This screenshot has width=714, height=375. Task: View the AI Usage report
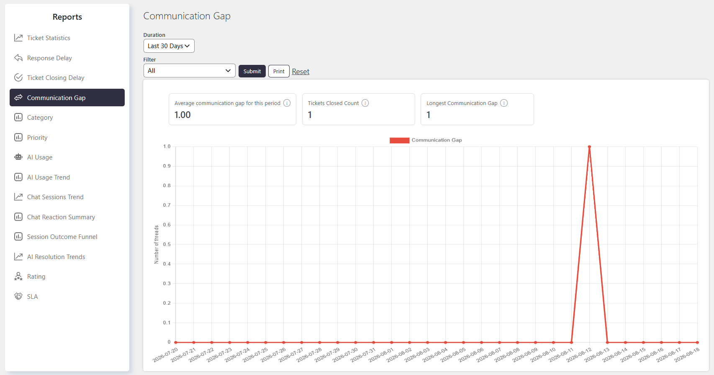67,157
